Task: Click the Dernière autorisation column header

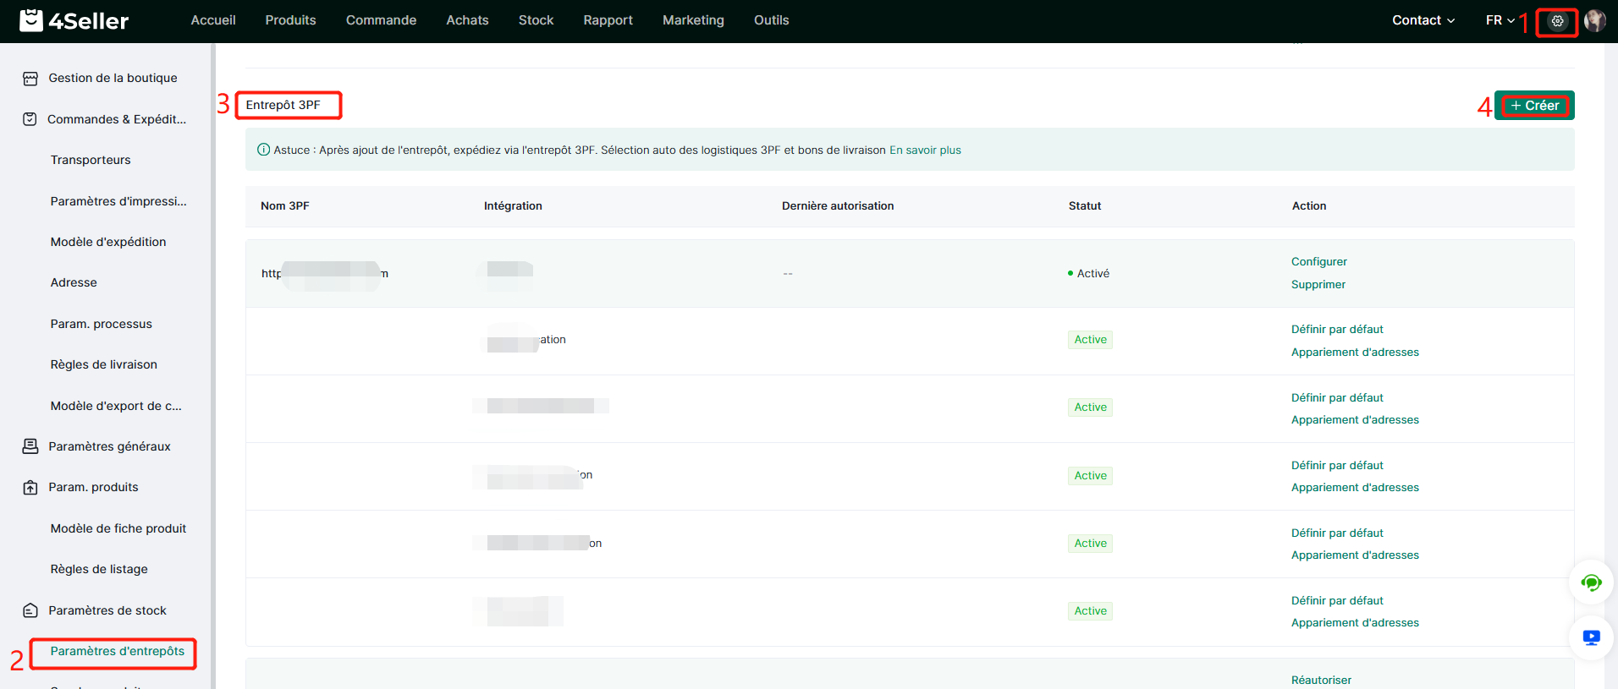Action: pos(838,205)
